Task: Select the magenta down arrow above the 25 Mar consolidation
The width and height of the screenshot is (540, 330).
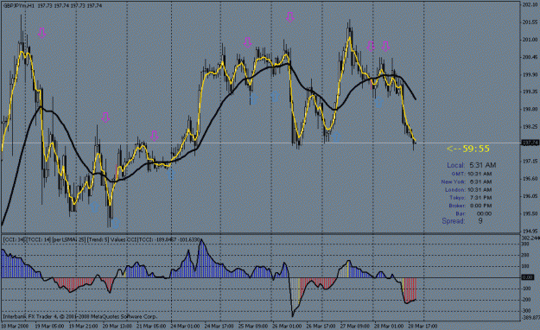Action: (247, 42)
